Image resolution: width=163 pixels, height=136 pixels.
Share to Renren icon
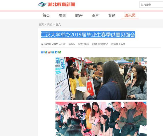click(x=56, y=52)
